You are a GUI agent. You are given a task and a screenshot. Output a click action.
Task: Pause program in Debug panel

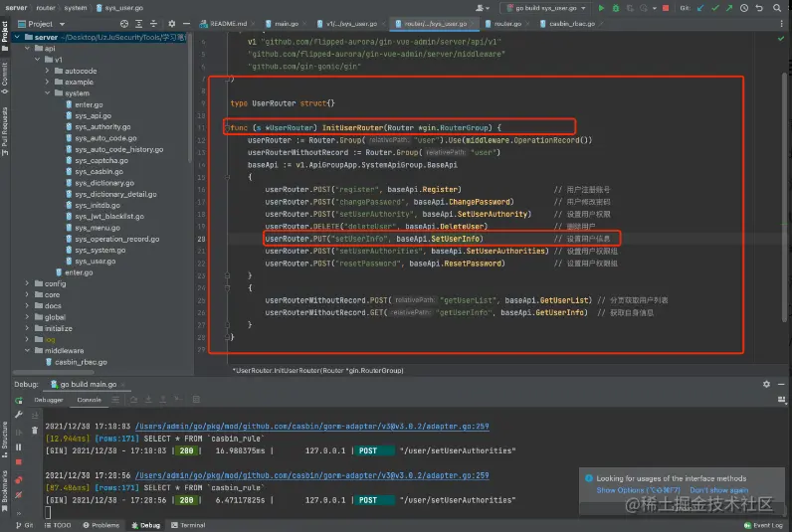click(x=19, y=447)
